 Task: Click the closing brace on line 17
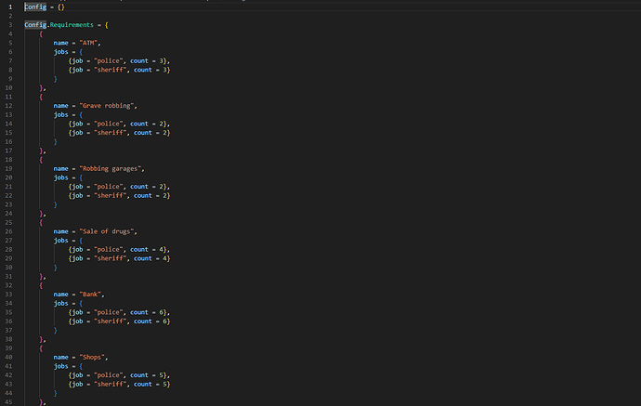(x=41, y=151)
